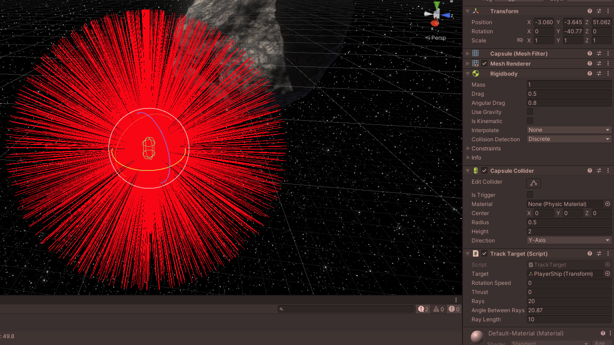Tick the Is Kinematic checkbox
Screen dimensions: 614x345
coord(530,121)
